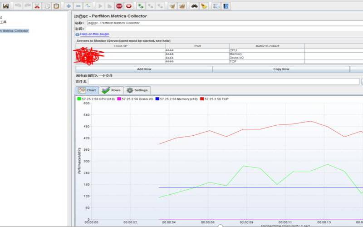Switch to the Chart tab
This screenshot has width=363, height=227.
(x=87, y=90)
